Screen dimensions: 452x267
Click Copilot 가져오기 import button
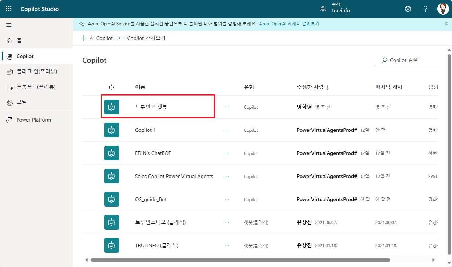(142, 38)
